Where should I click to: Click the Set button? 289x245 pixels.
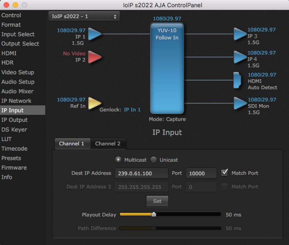click(x=157, y=201)
